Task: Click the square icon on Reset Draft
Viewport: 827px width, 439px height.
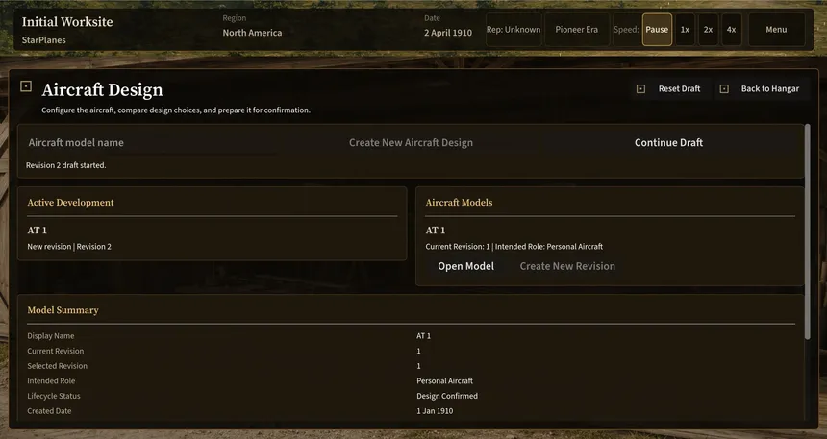Action: coord(640,89)
